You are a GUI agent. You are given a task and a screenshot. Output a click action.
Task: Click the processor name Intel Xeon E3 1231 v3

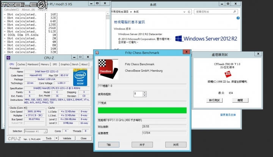(47, 71)
